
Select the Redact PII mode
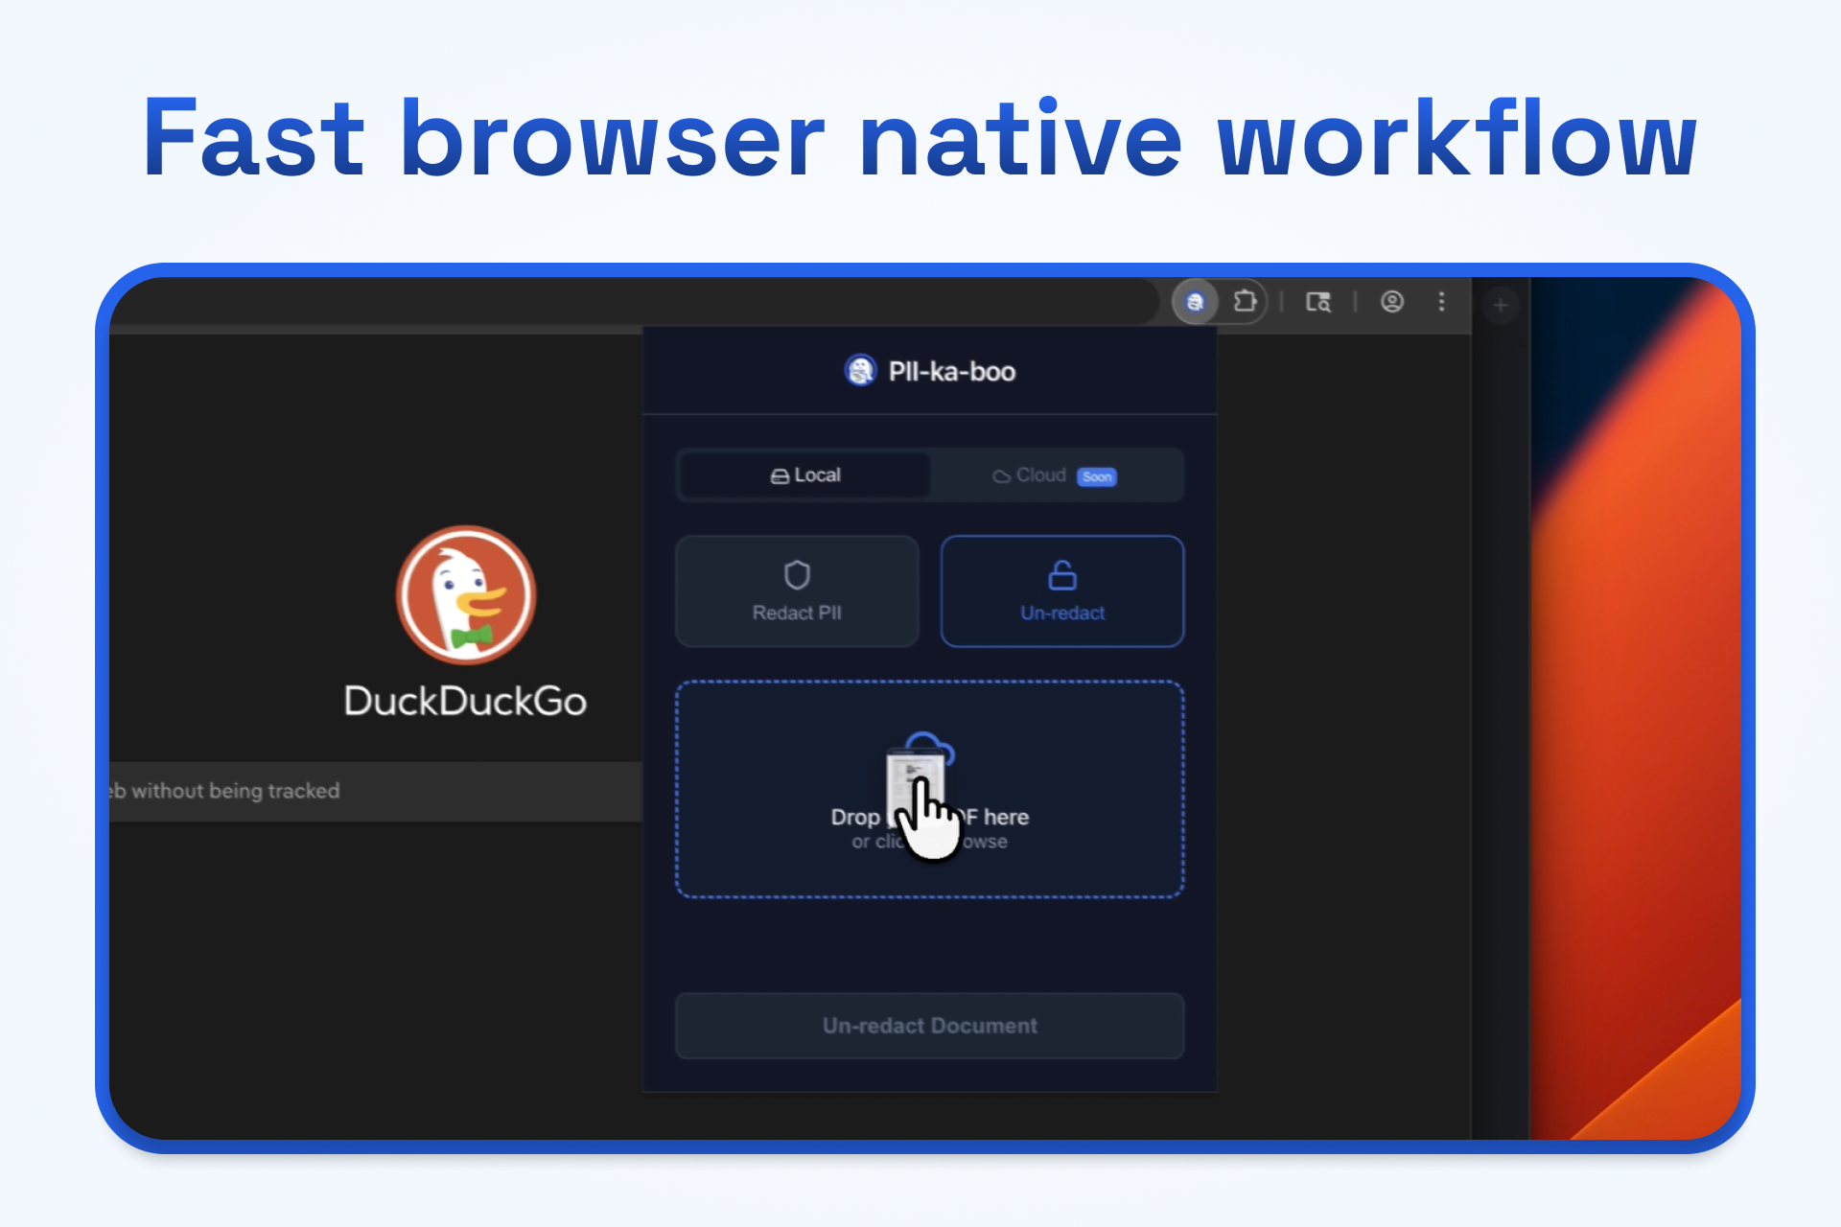click(x=797, y=612)
